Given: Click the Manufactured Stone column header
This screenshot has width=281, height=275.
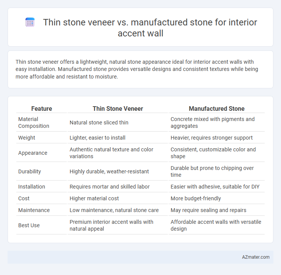Looking at the screenshot, I should 217,109.
